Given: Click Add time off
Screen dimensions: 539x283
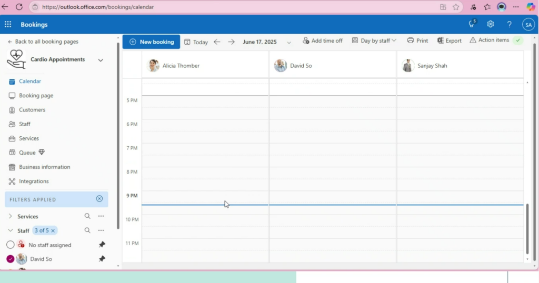Looking at the screenshot, I should point(323,41).
